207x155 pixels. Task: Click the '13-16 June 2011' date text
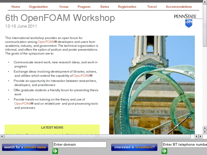click(x=21, y=26)
